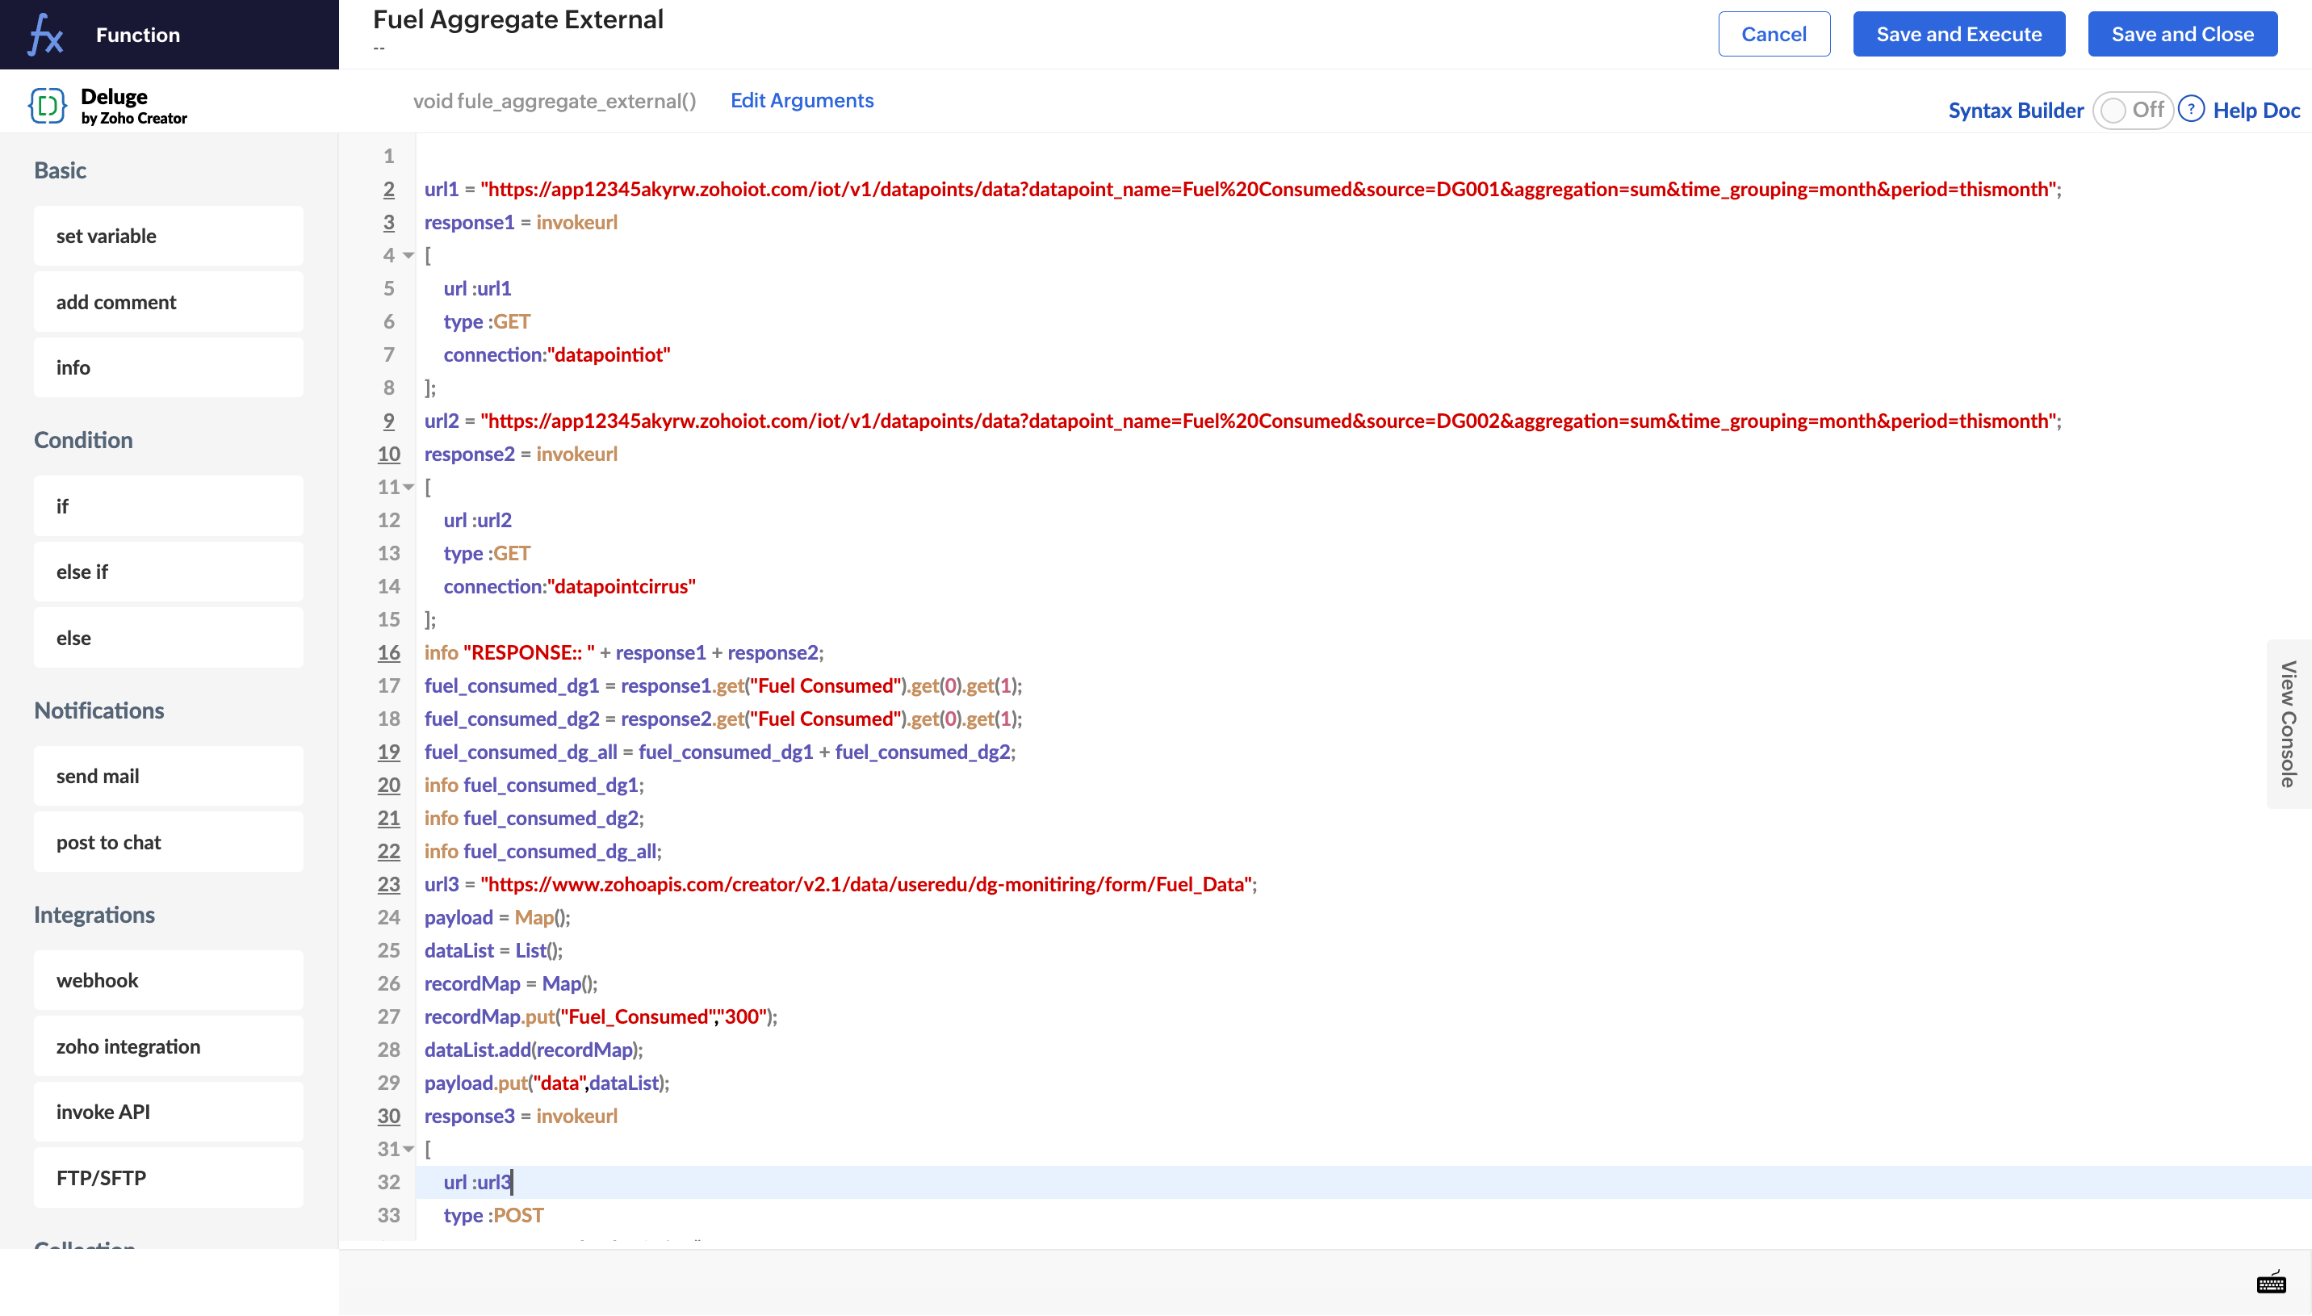Click the line 16 number in gutter

coord(388,652)
